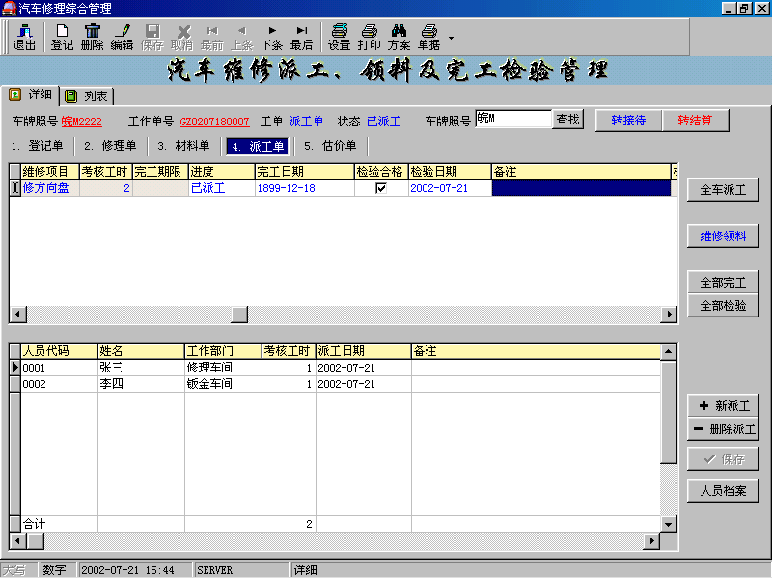Viewport: 772px width, 579px height.
Task: Click the 全部完工 button
Action: [723, 283]
